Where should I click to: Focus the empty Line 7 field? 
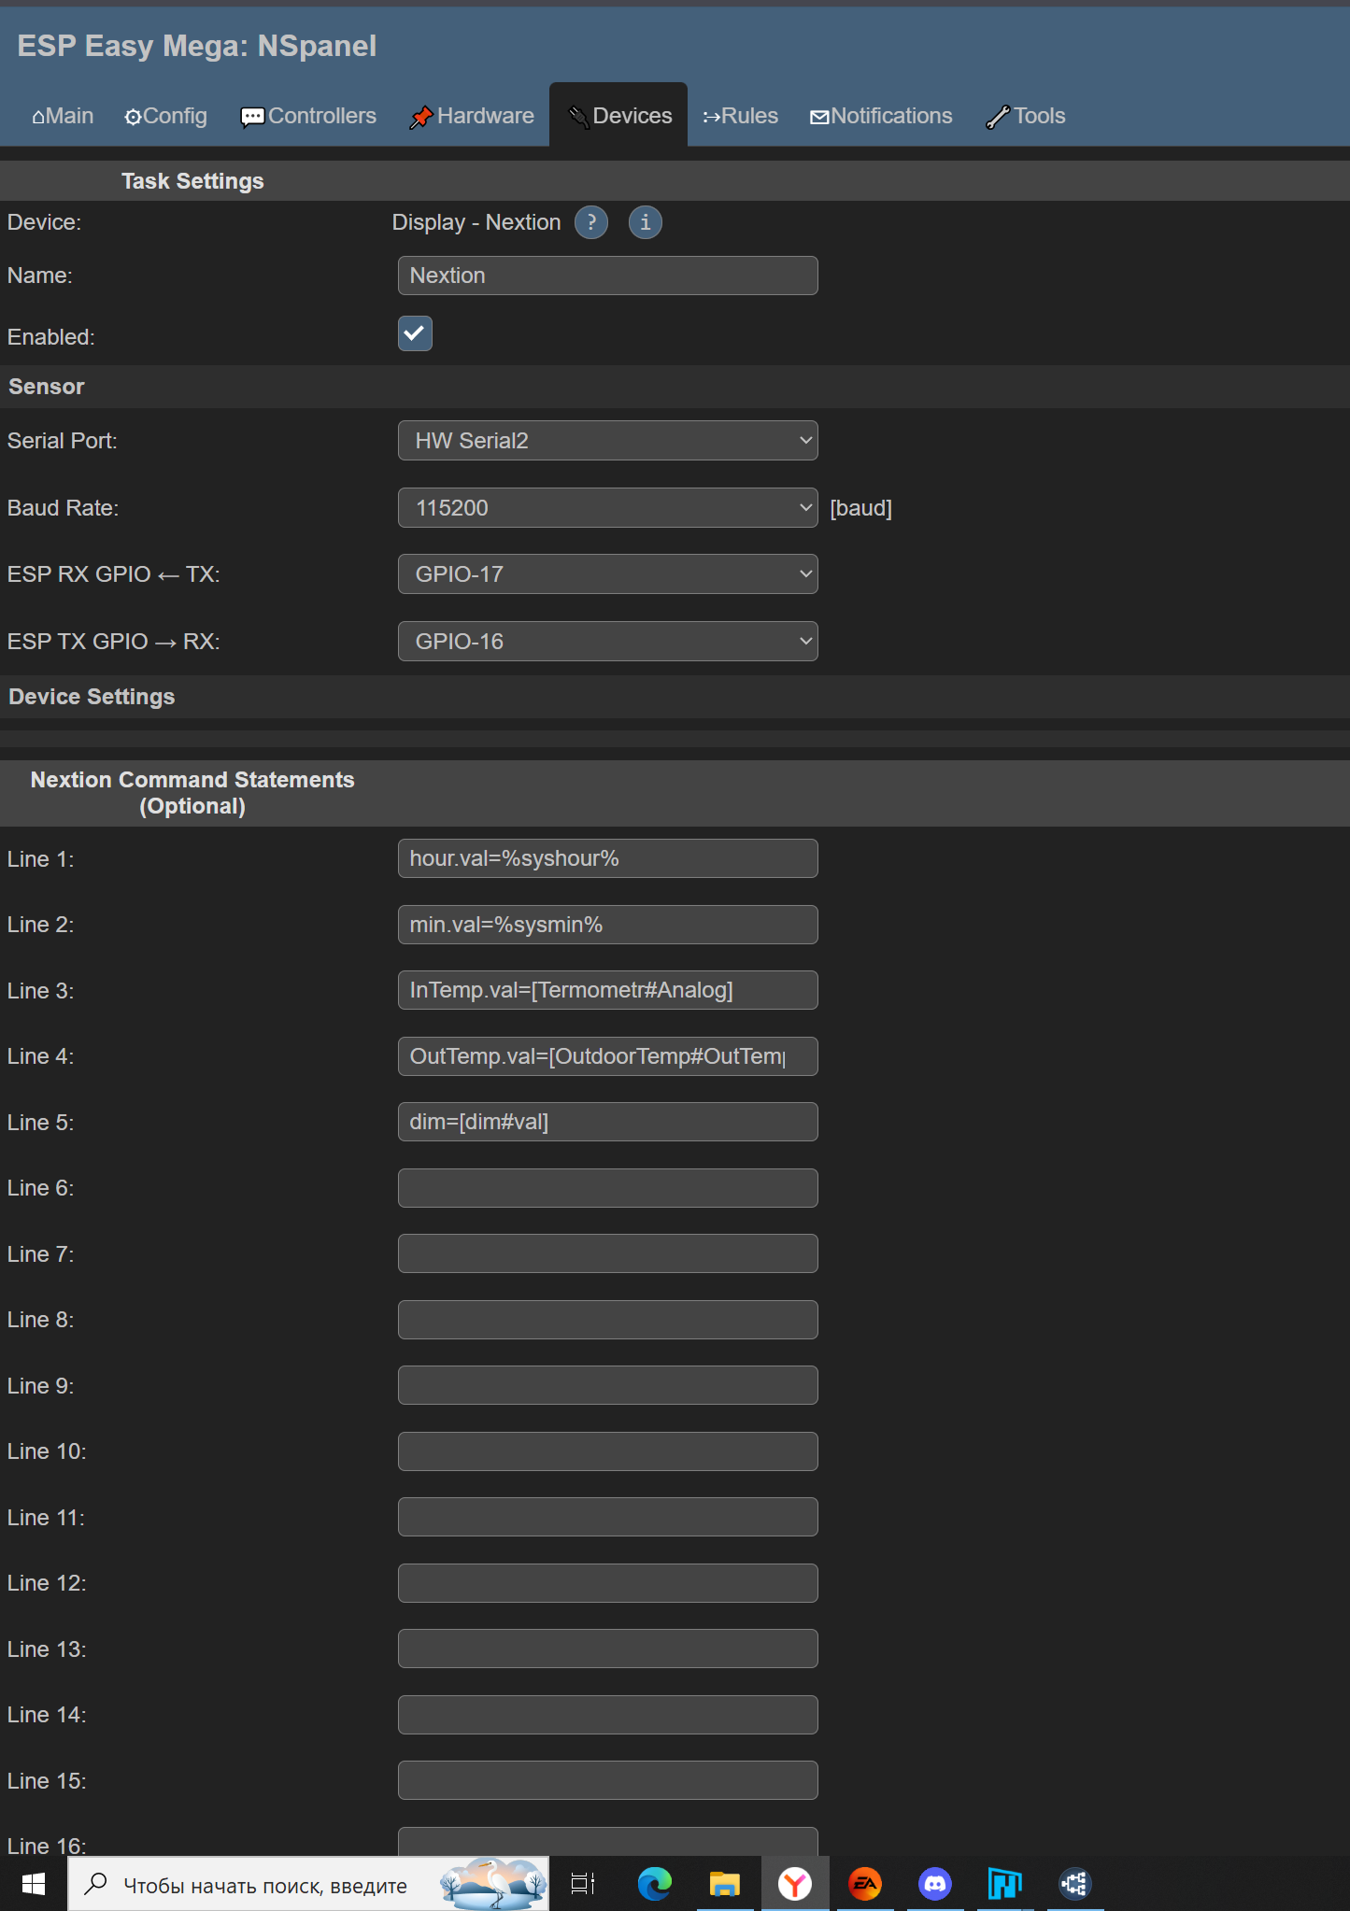click(x=607, y=1253)
